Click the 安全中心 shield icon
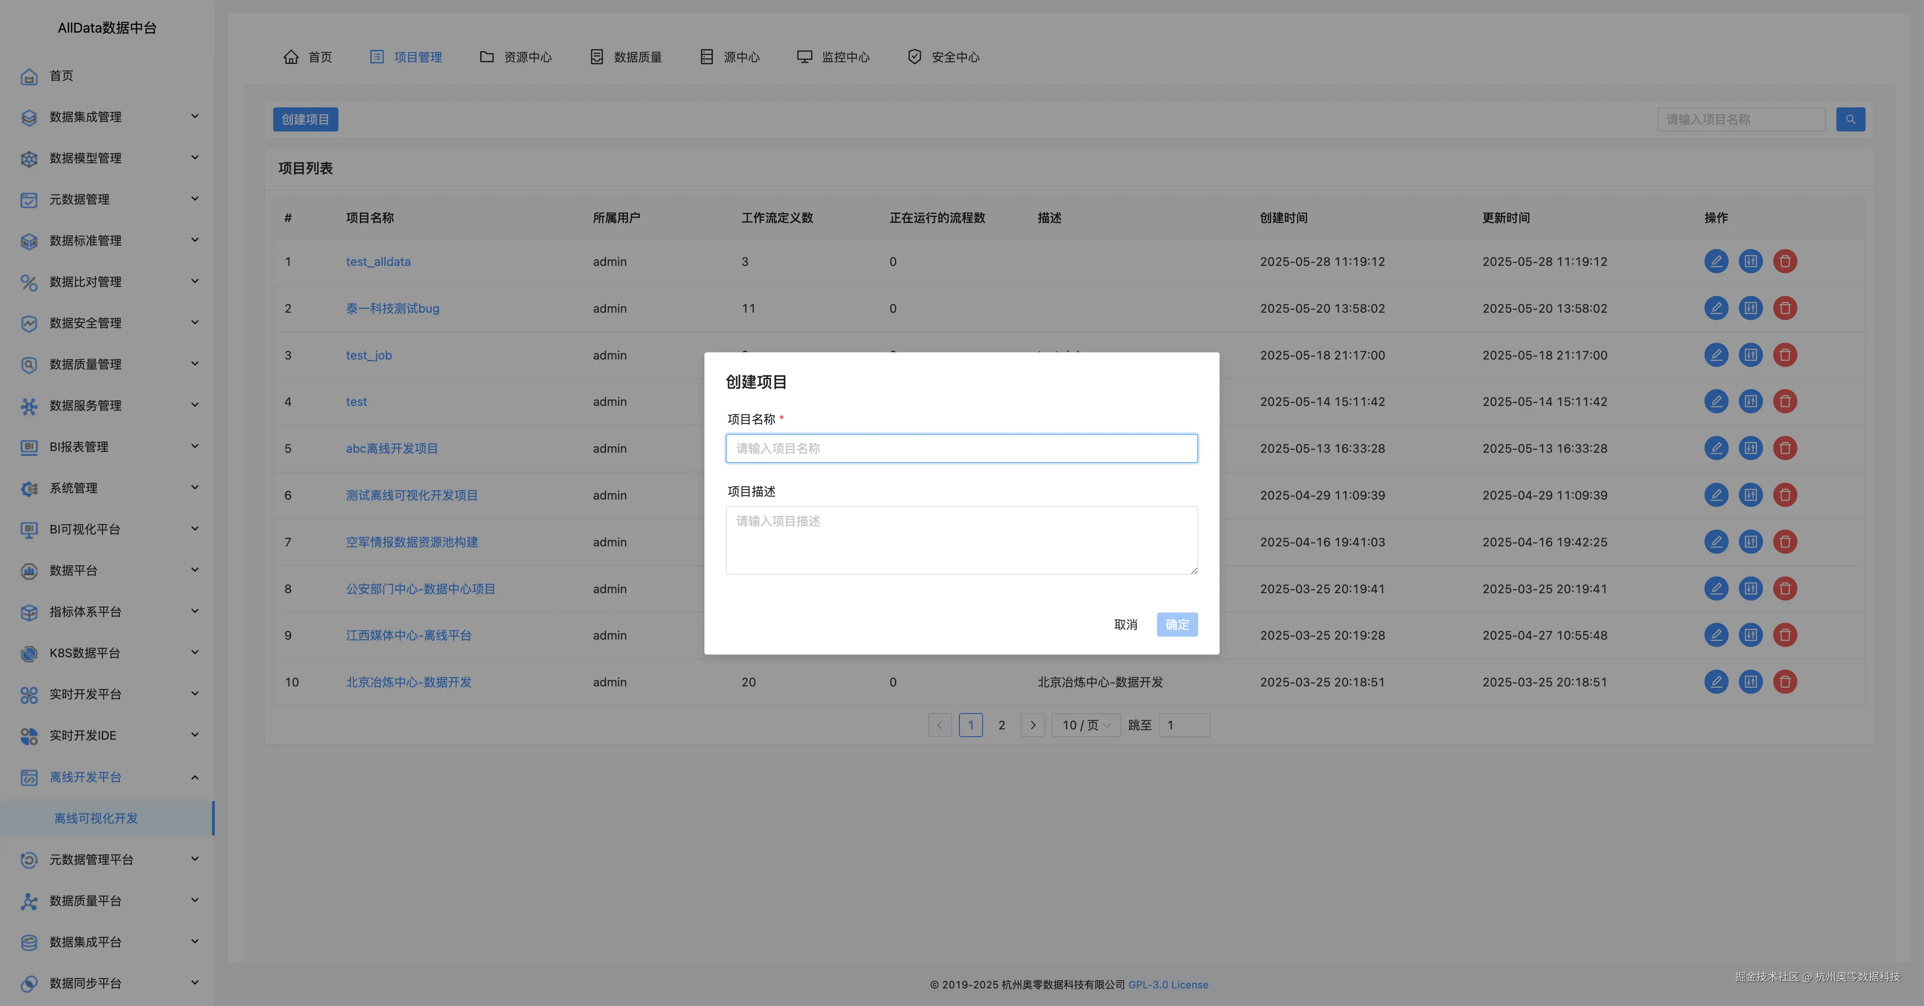This screenshot has height=1006, width=1924. [x=914, y=57]
